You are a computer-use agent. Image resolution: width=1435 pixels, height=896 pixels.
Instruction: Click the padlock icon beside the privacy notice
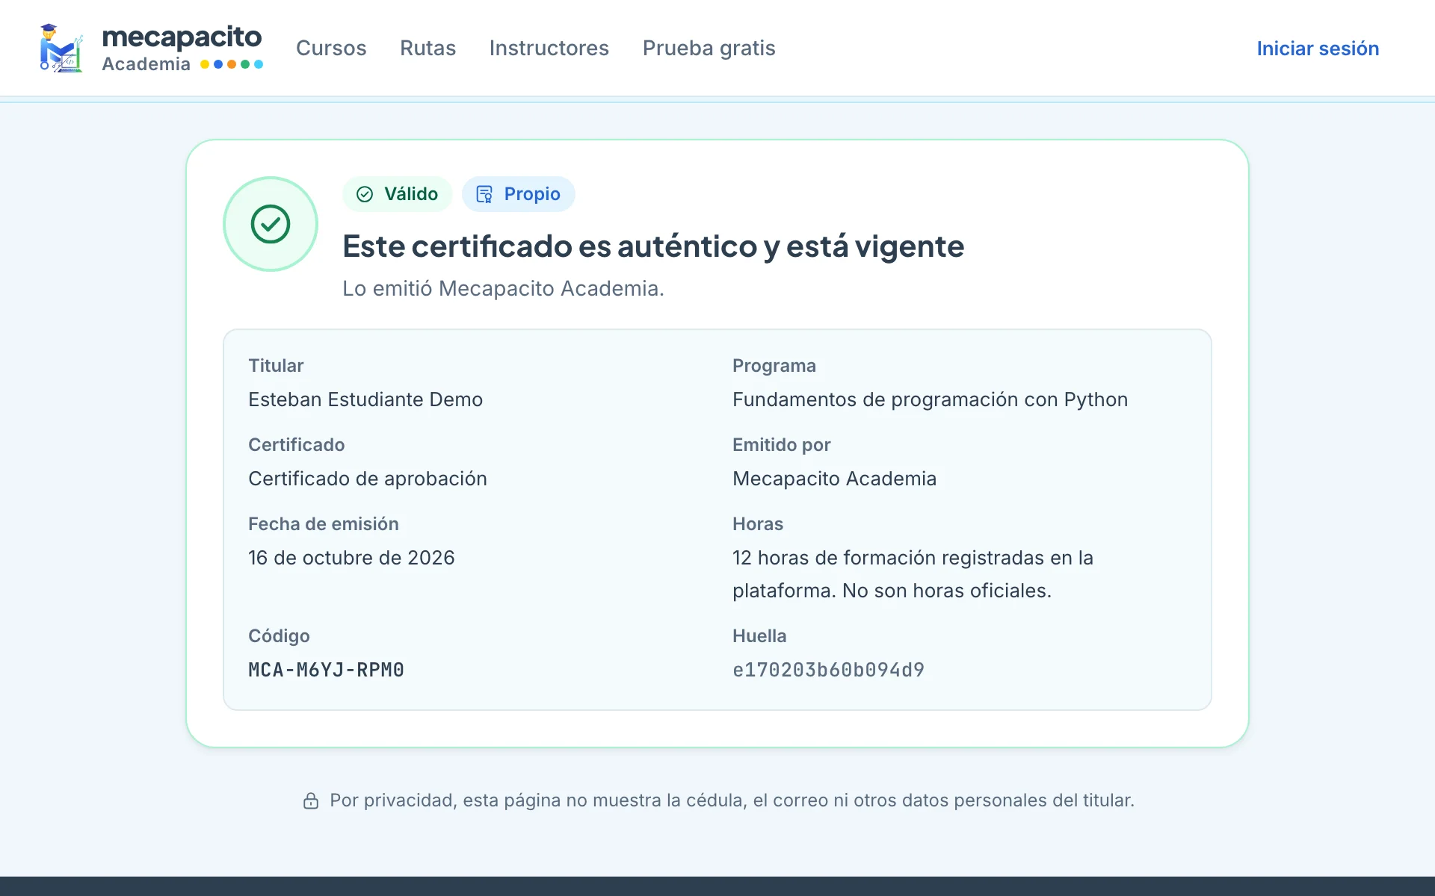(x=311, y=800)
